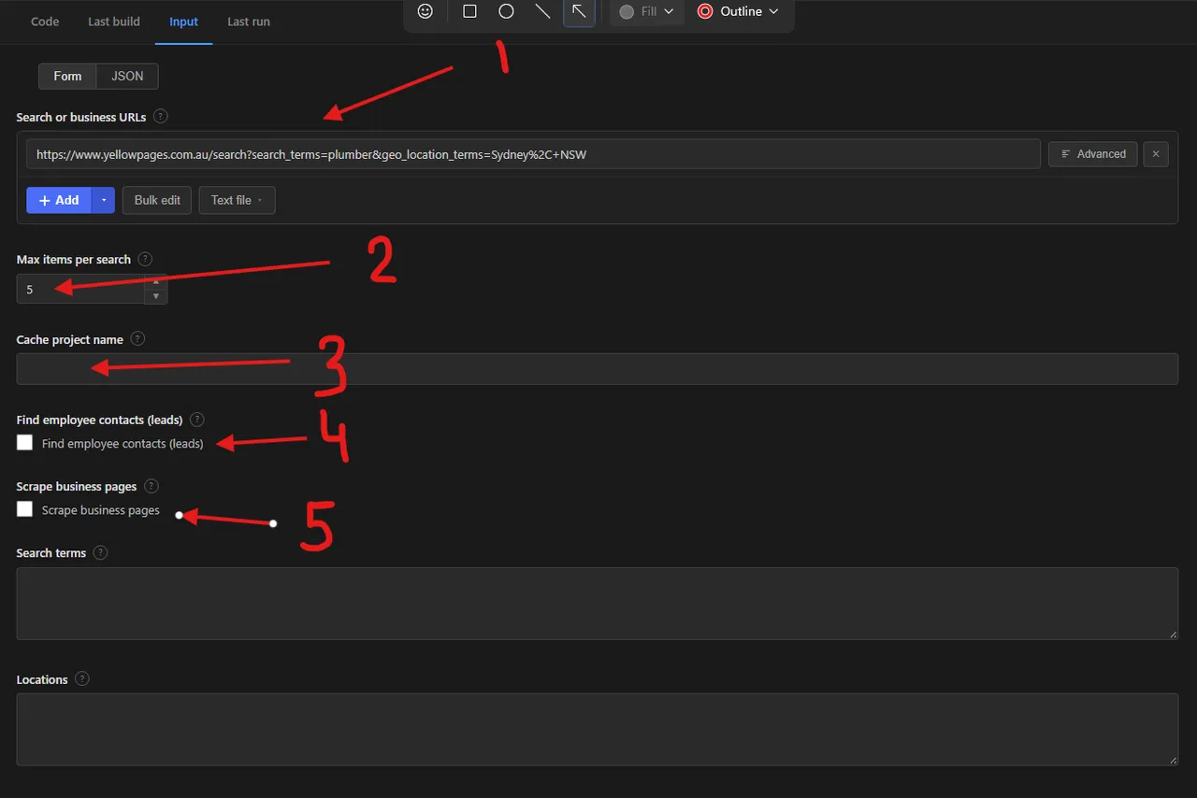Switch to the Code tab
The height and width of the screenshot is (798, 1197).
pos(45,21)
